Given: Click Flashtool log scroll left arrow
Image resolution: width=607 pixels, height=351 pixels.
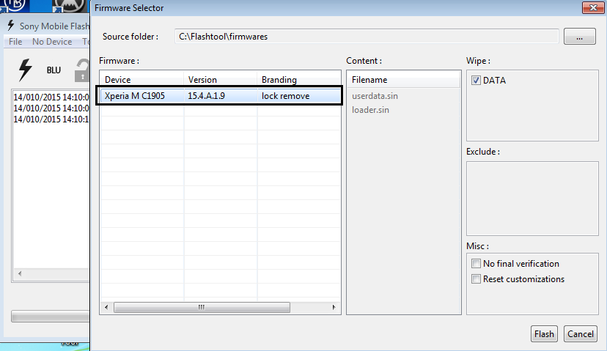Looking at the screenshot, I should coord(19,273).
